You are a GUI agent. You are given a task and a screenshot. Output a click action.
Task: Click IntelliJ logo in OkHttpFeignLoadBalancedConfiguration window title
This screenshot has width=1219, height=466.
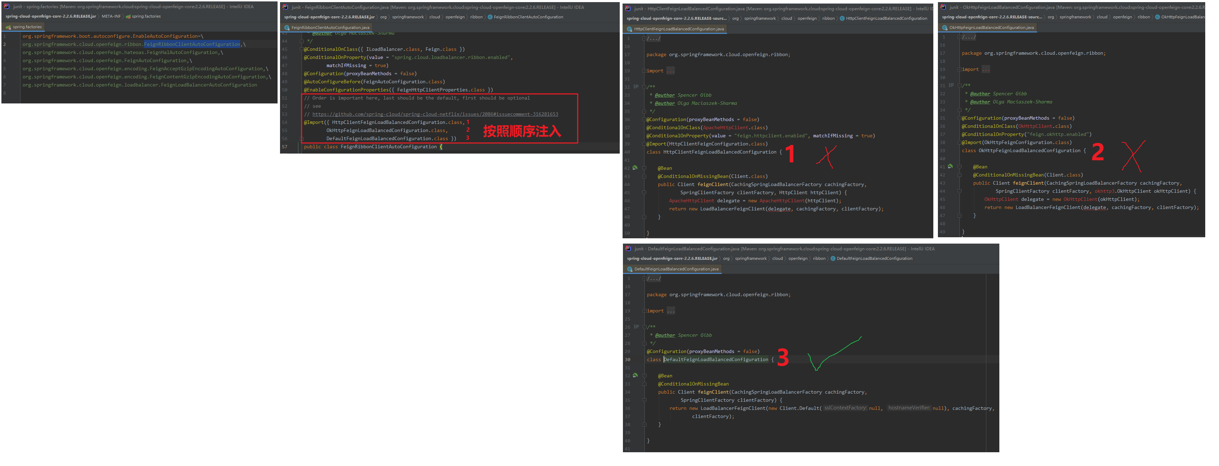pyautogui.click(x=943, y=7)
